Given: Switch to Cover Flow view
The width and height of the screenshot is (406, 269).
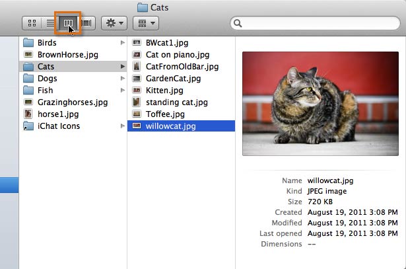Looking at the screenshot, I should point(86,23).
